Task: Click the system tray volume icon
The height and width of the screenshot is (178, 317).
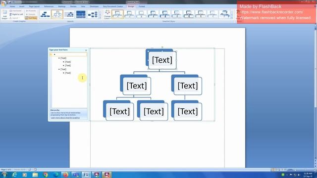Action: (299, 175)
